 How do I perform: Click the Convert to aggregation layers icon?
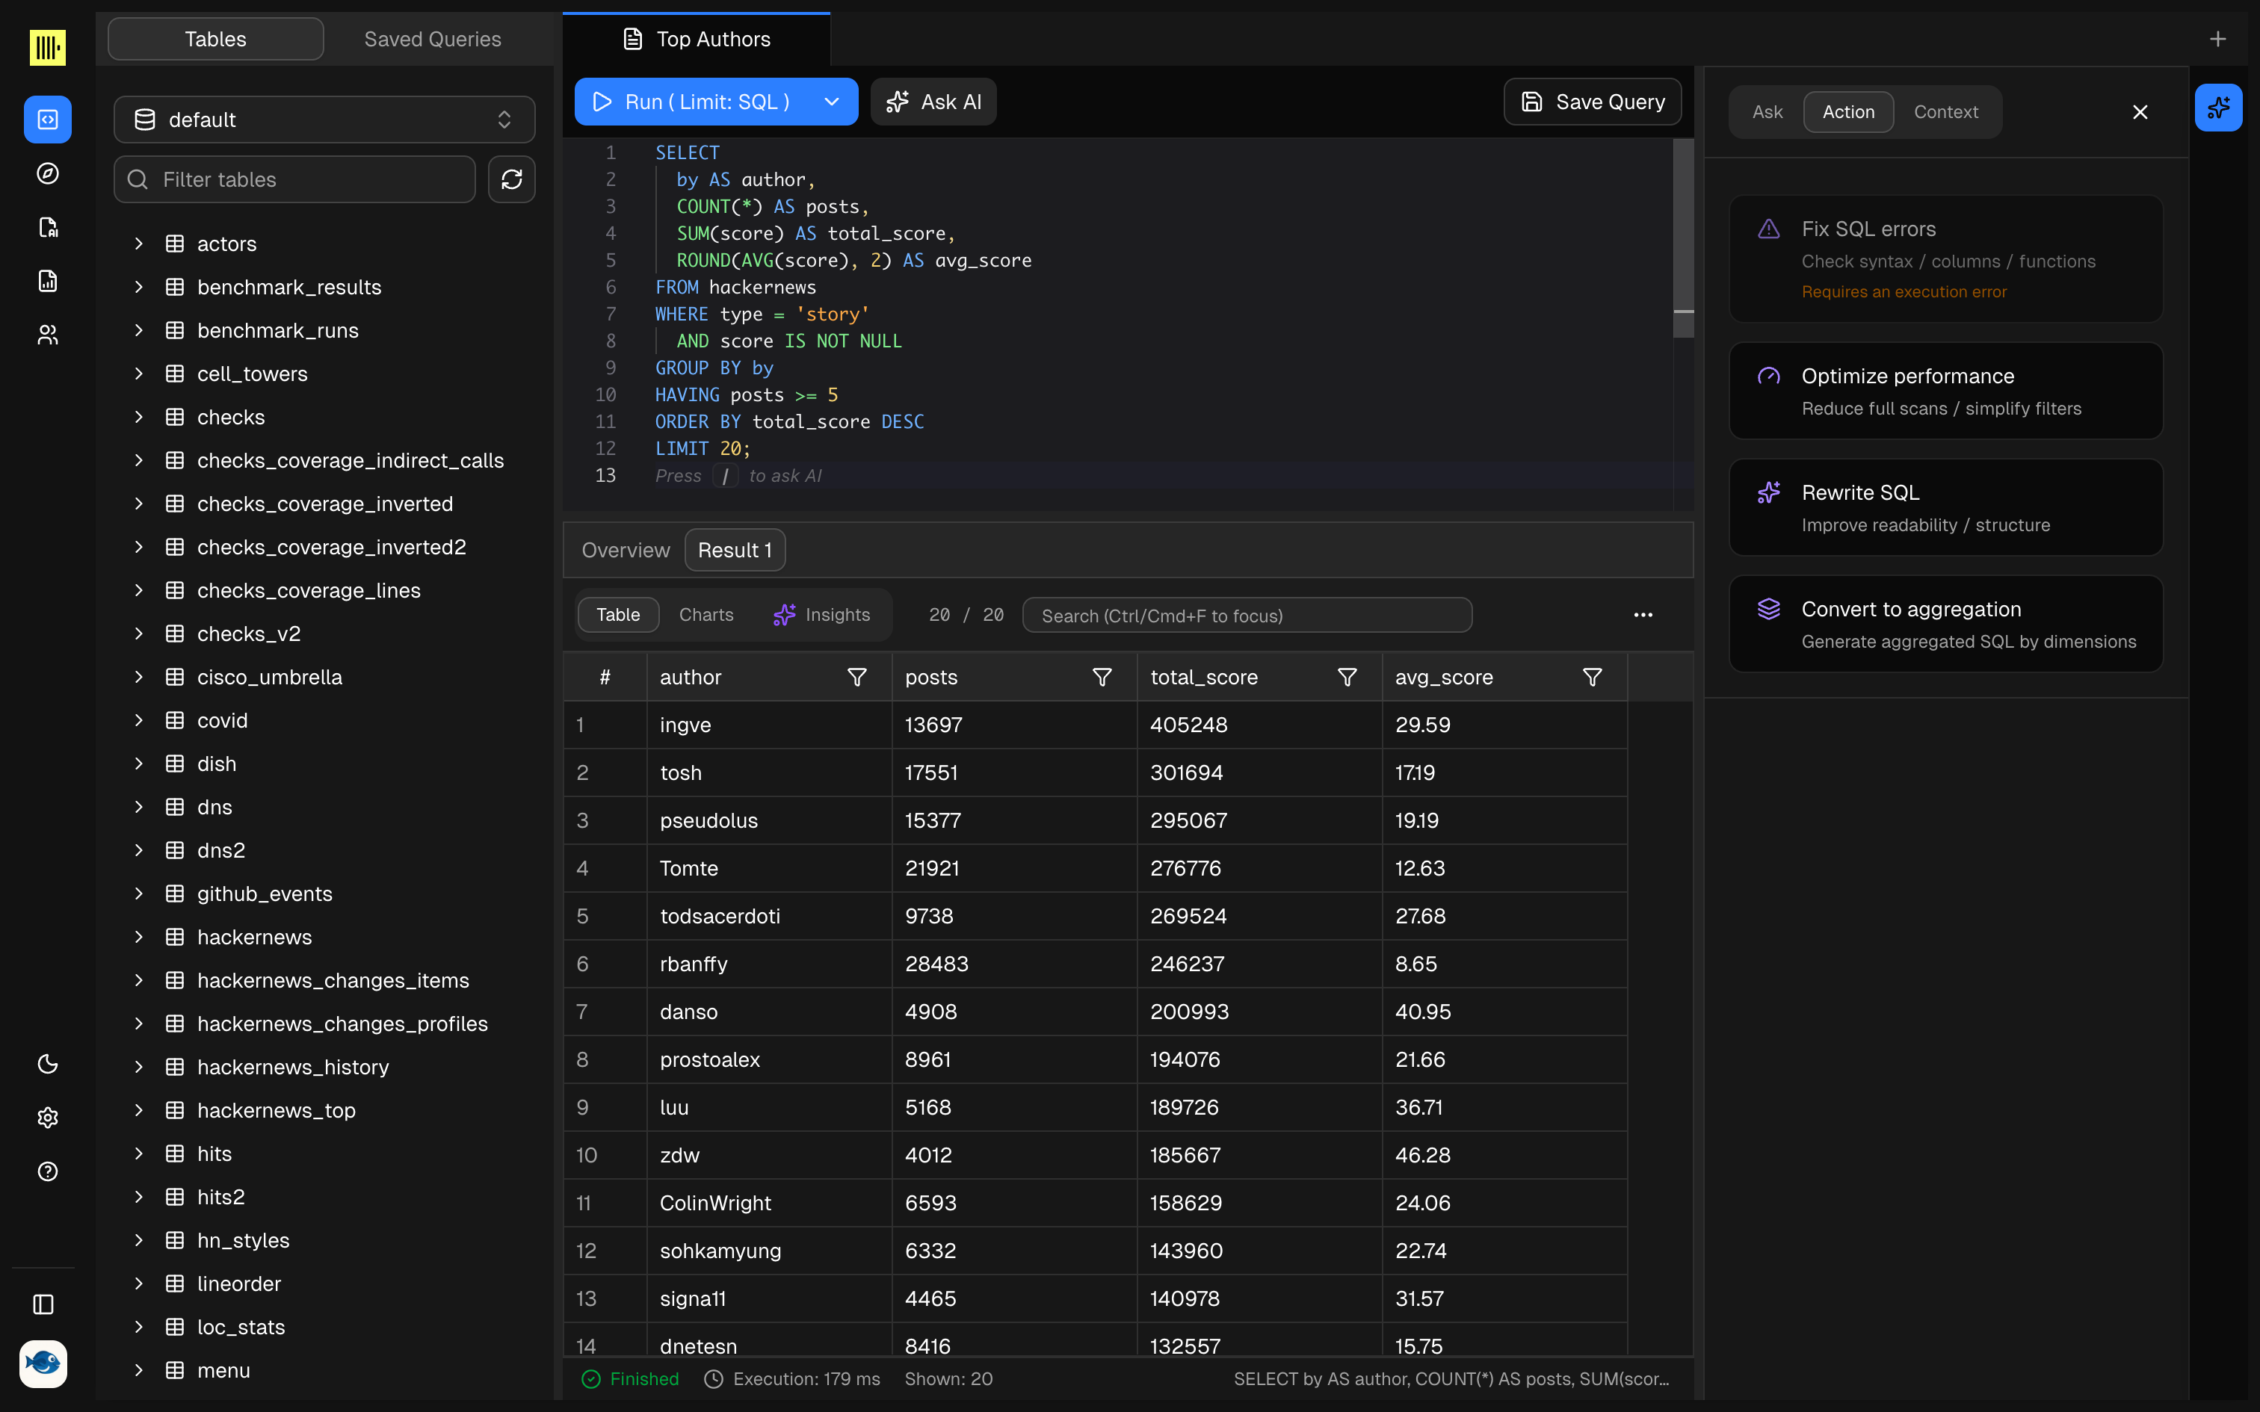[x=1769, y=609]
